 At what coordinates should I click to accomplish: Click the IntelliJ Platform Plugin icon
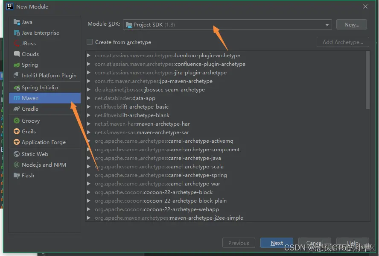pos(17,76)
